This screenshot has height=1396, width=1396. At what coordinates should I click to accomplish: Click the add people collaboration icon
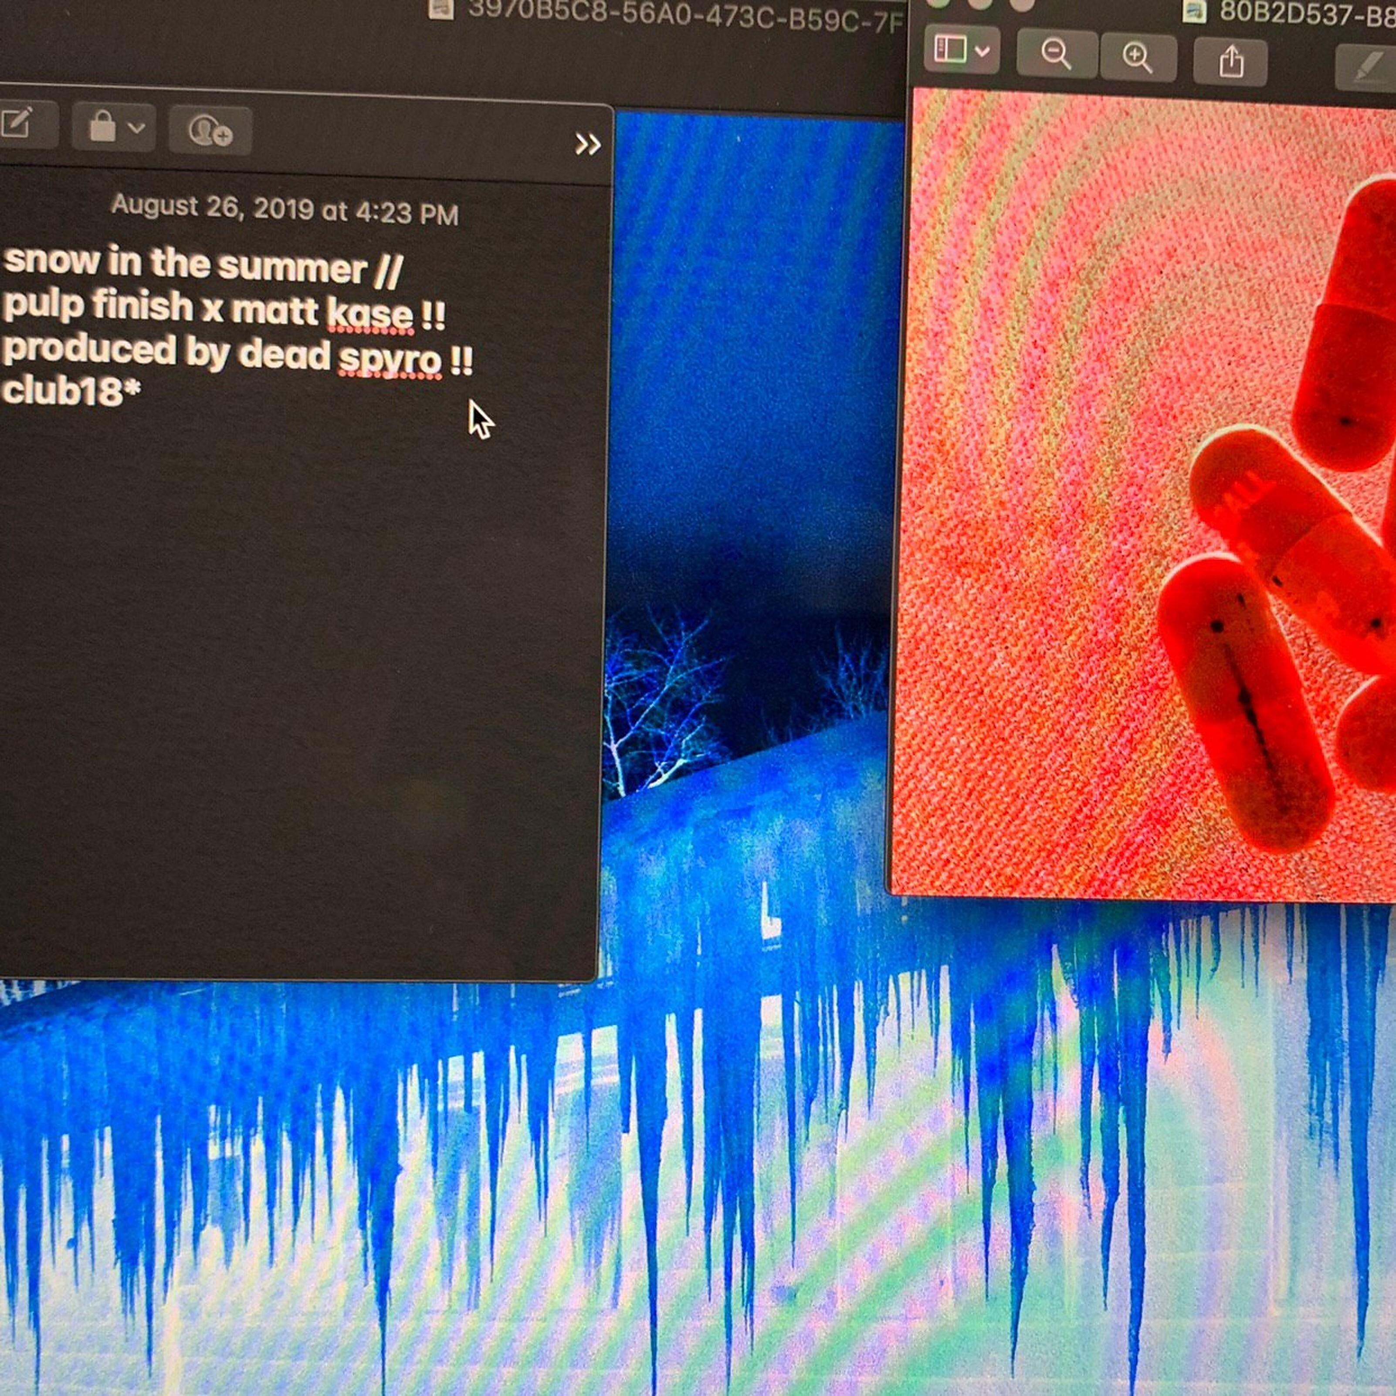coord(210,131)
